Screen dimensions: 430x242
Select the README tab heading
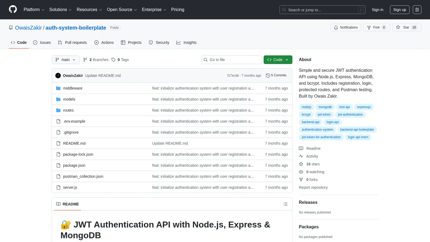point(67,204)
